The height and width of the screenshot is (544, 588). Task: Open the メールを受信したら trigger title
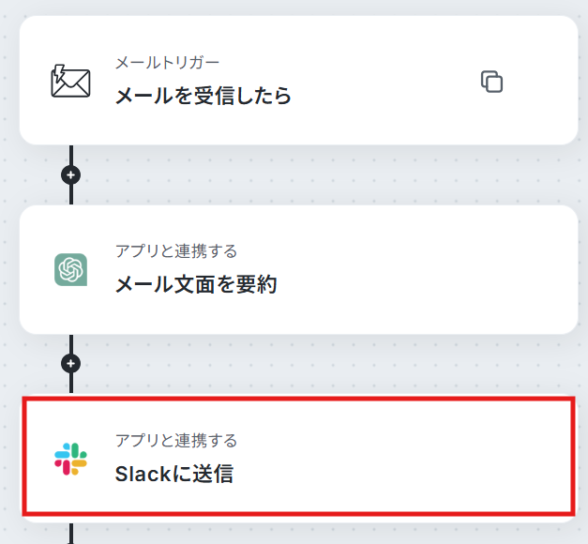coord(203,96)
